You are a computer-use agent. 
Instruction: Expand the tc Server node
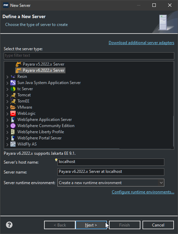point(7,89)
